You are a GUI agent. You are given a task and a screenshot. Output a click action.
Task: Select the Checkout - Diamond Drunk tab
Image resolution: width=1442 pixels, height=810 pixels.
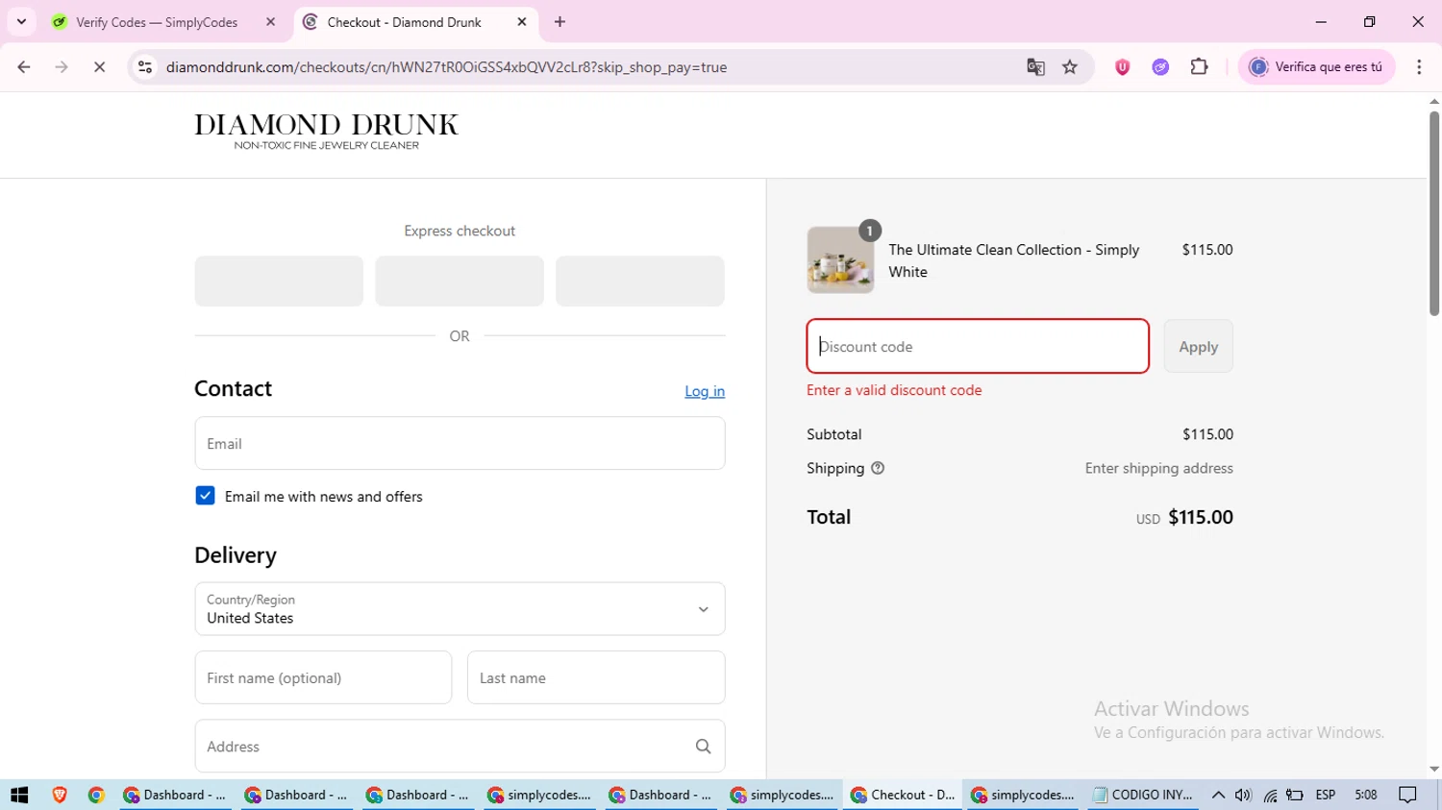pyautogui.click(x=404, y=22)
